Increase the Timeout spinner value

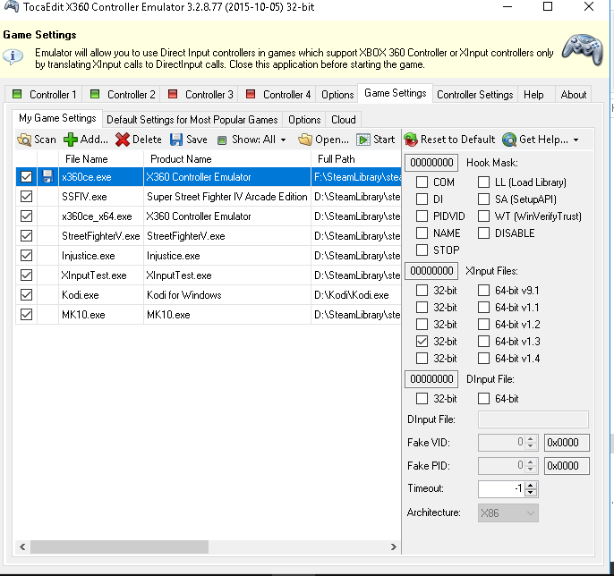(x=531, y=485)
